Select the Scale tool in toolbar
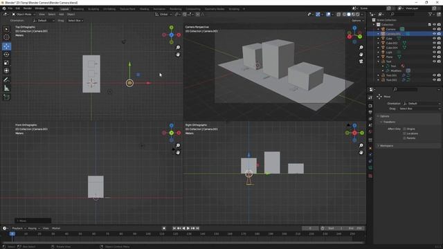 6,63
